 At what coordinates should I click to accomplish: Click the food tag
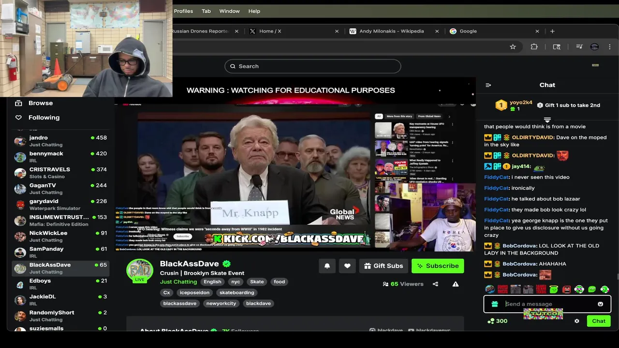point(280,282)
